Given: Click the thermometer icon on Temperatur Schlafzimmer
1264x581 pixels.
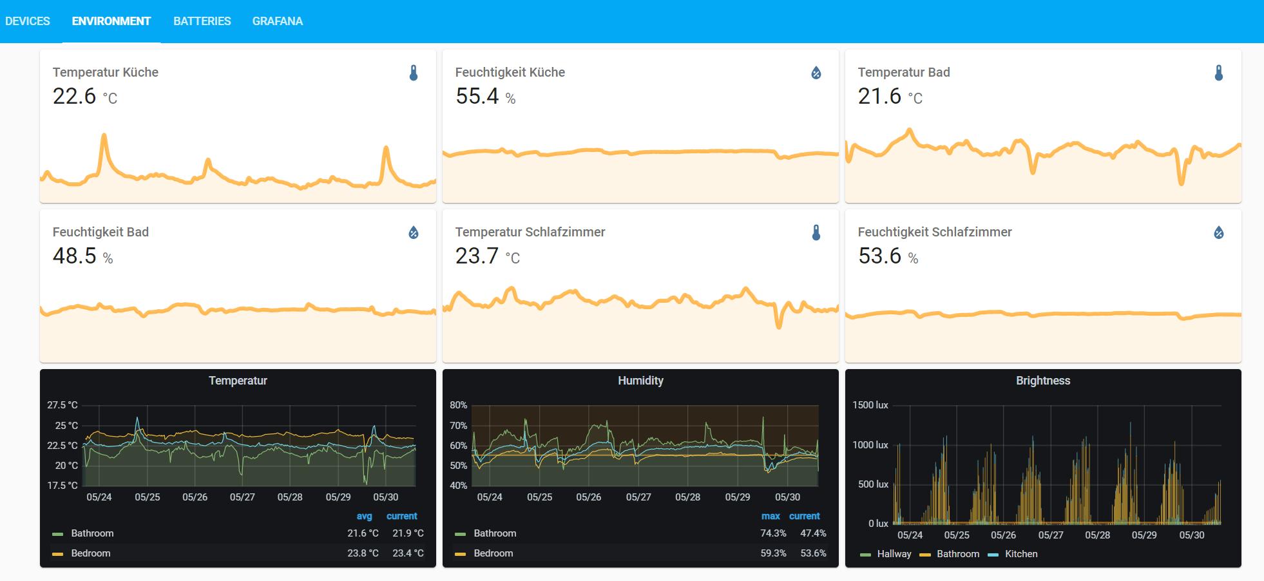Looking at the screenshot, I should point(816,233).
